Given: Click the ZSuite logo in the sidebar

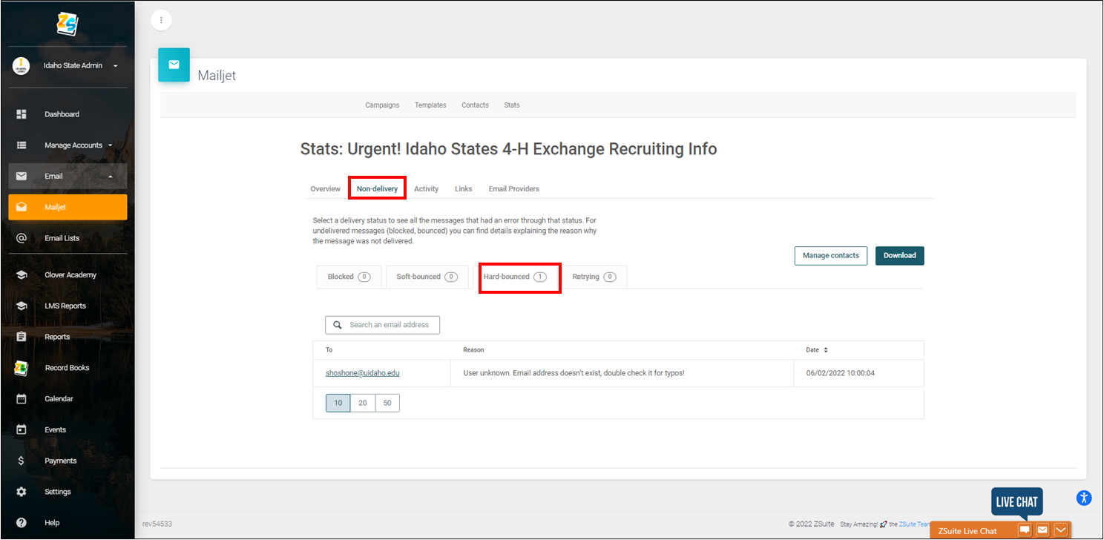Looking at the screenshot, I should point(68,24).
